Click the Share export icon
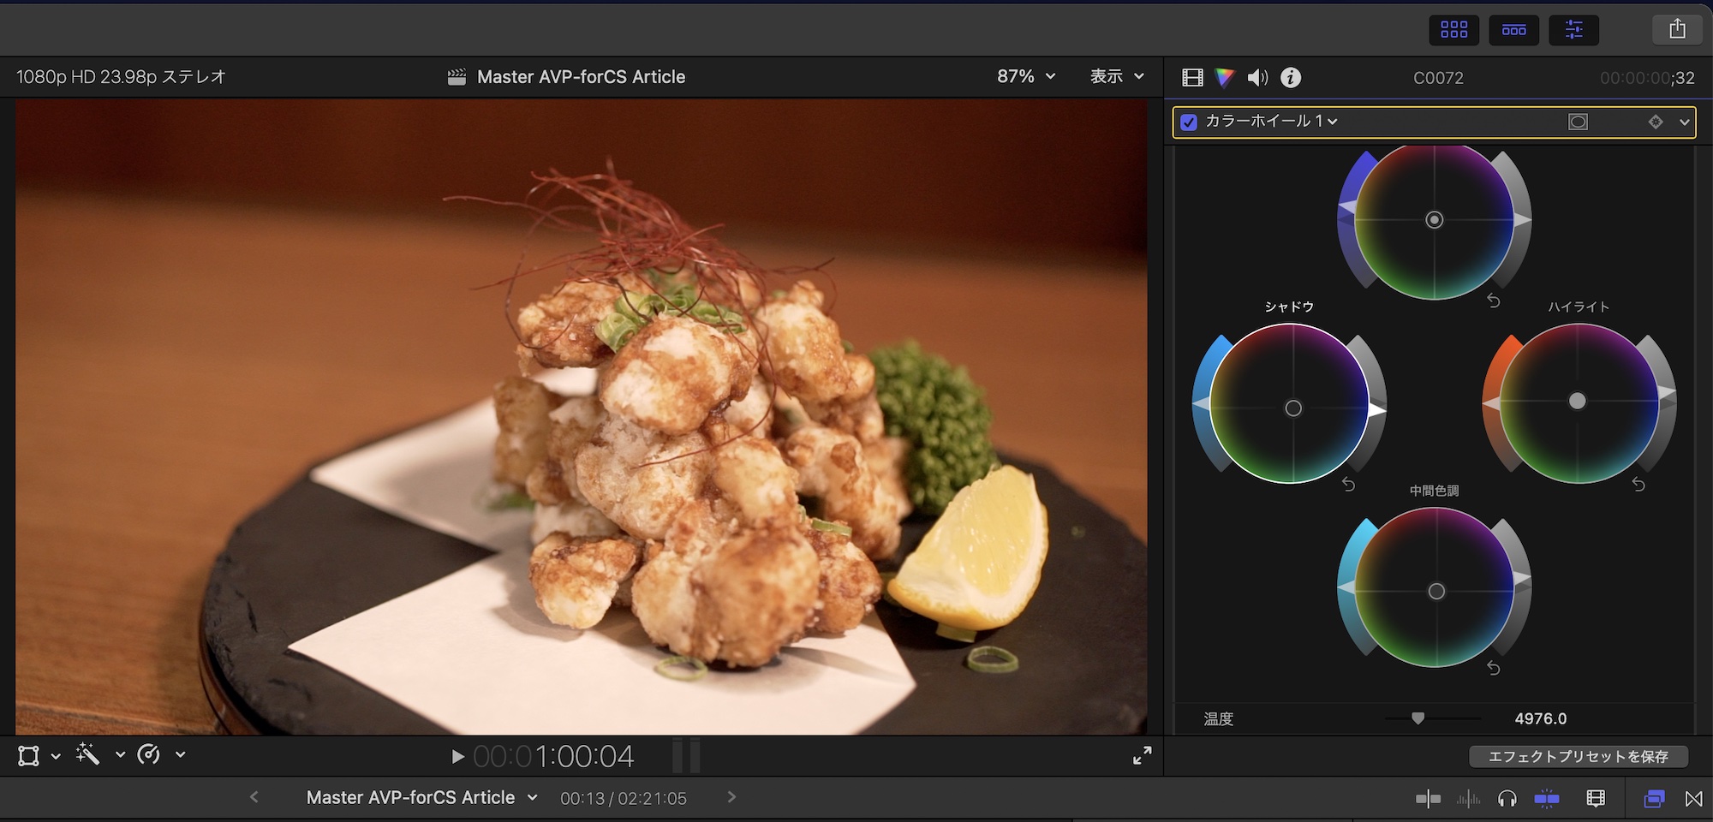 pos(1677,30)
